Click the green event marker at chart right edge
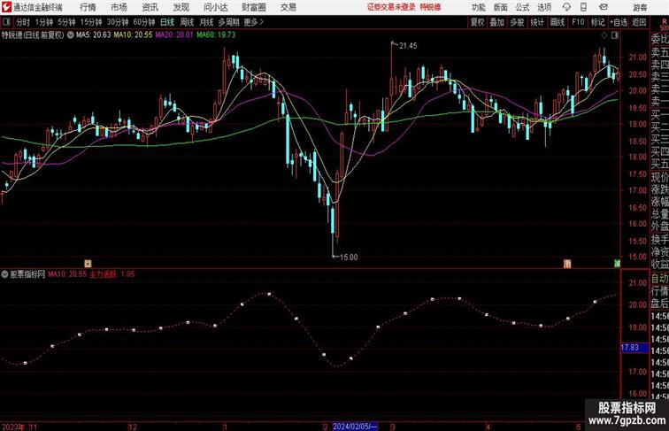This screenshot has width=669, height=431. (x=617, y=264)
